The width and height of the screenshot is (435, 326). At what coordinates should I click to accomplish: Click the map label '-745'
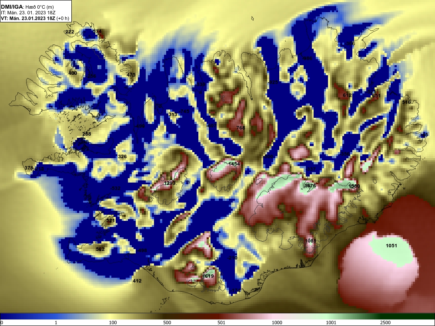click(x=184, y=111)
